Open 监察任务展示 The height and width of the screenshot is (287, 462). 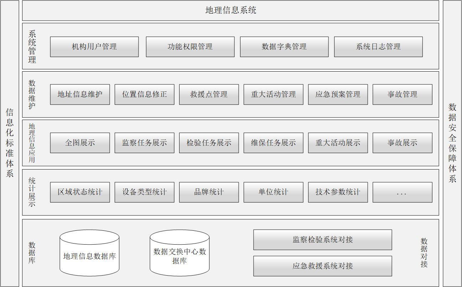coord(144,143)
